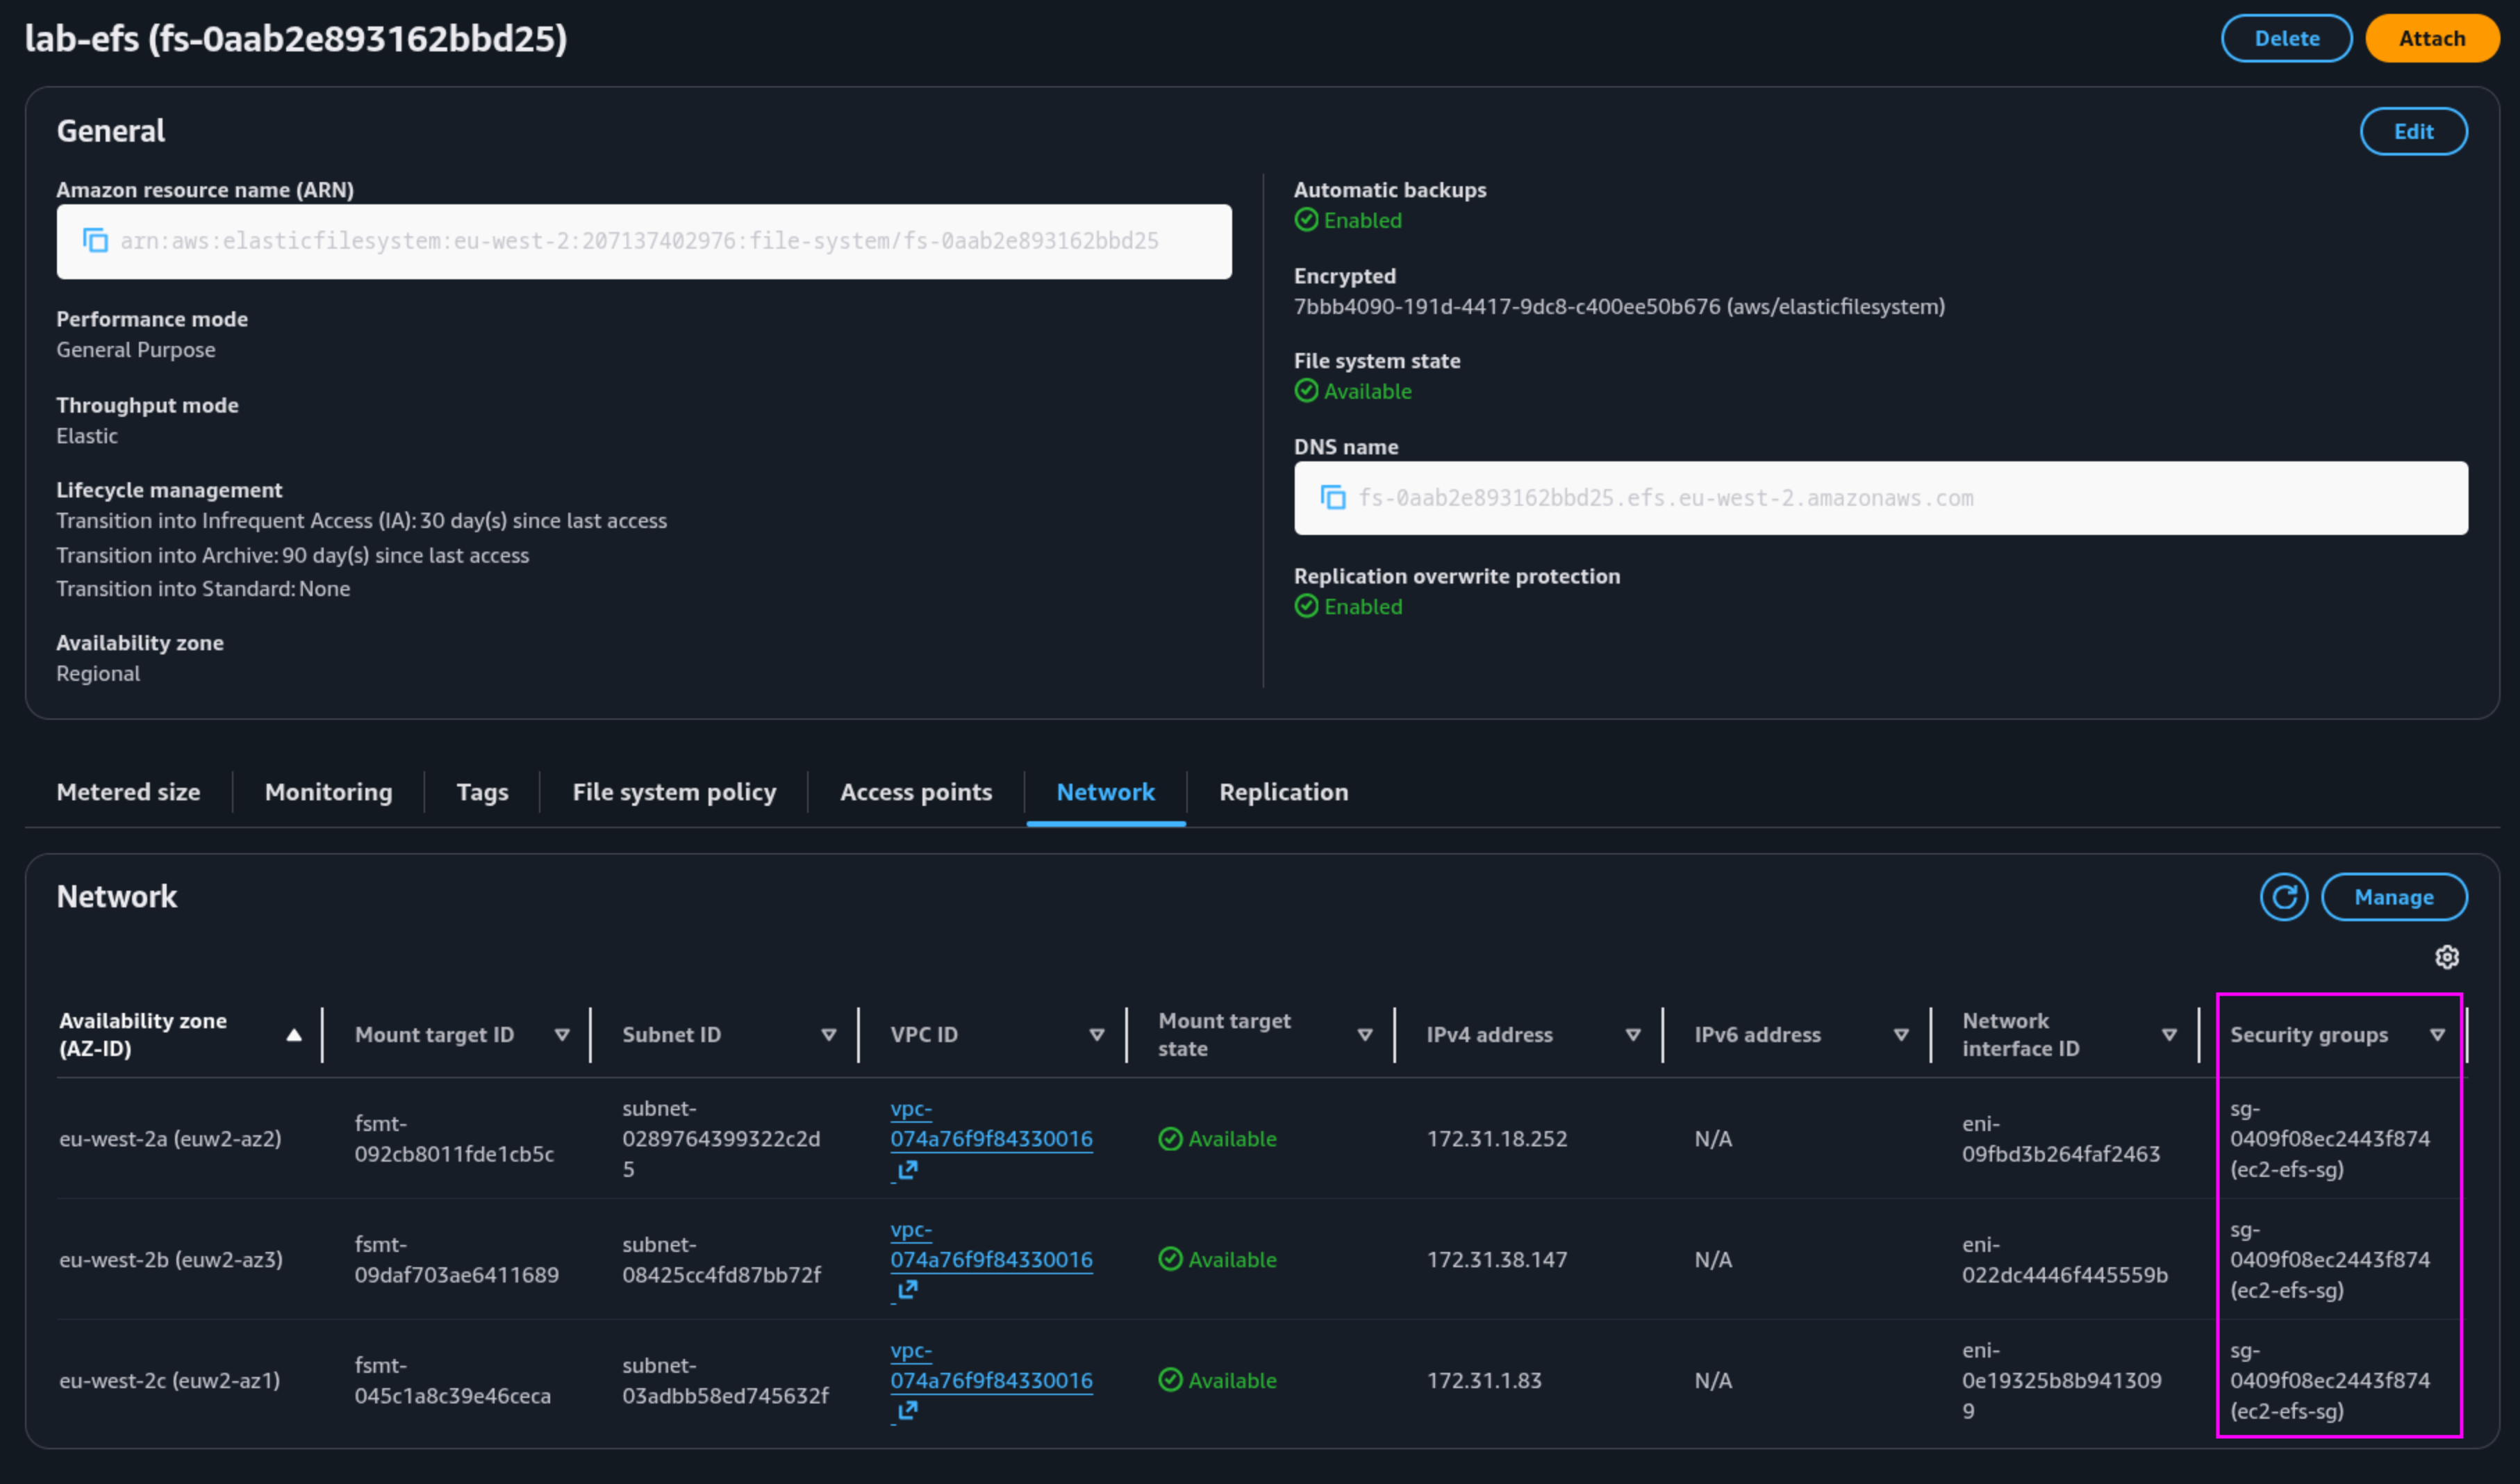The height and width of the screenshot is (1484, 2520).
Task: Select mount target fsmt-09daf703ae6411689
Action: 456,1260
